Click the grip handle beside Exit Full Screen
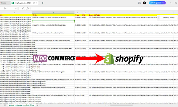The width and height of the screenshot is (178, 107). point(159,17)
